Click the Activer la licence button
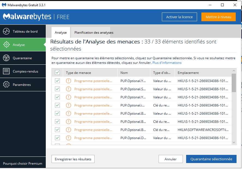This screenshot has width=242, height=169. tap(179, 17)
